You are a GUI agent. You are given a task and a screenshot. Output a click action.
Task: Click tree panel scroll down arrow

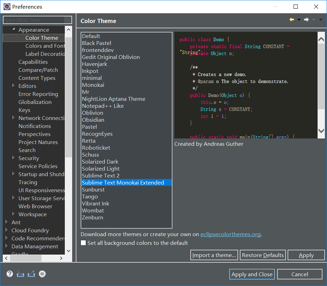click(x=68, y=251)
